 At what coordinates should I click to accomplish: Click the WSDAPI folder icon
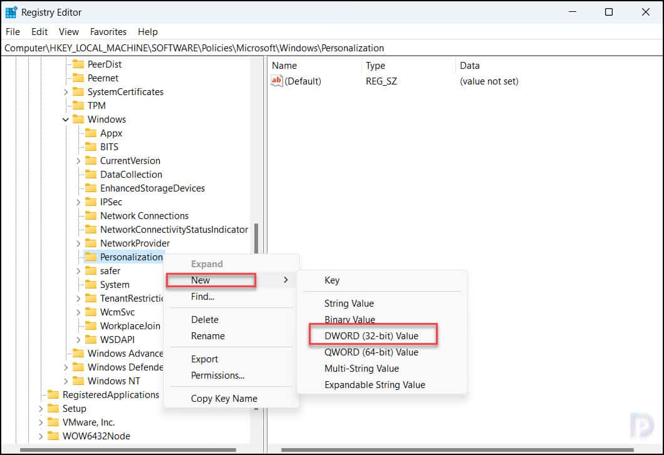coord(91,339)
